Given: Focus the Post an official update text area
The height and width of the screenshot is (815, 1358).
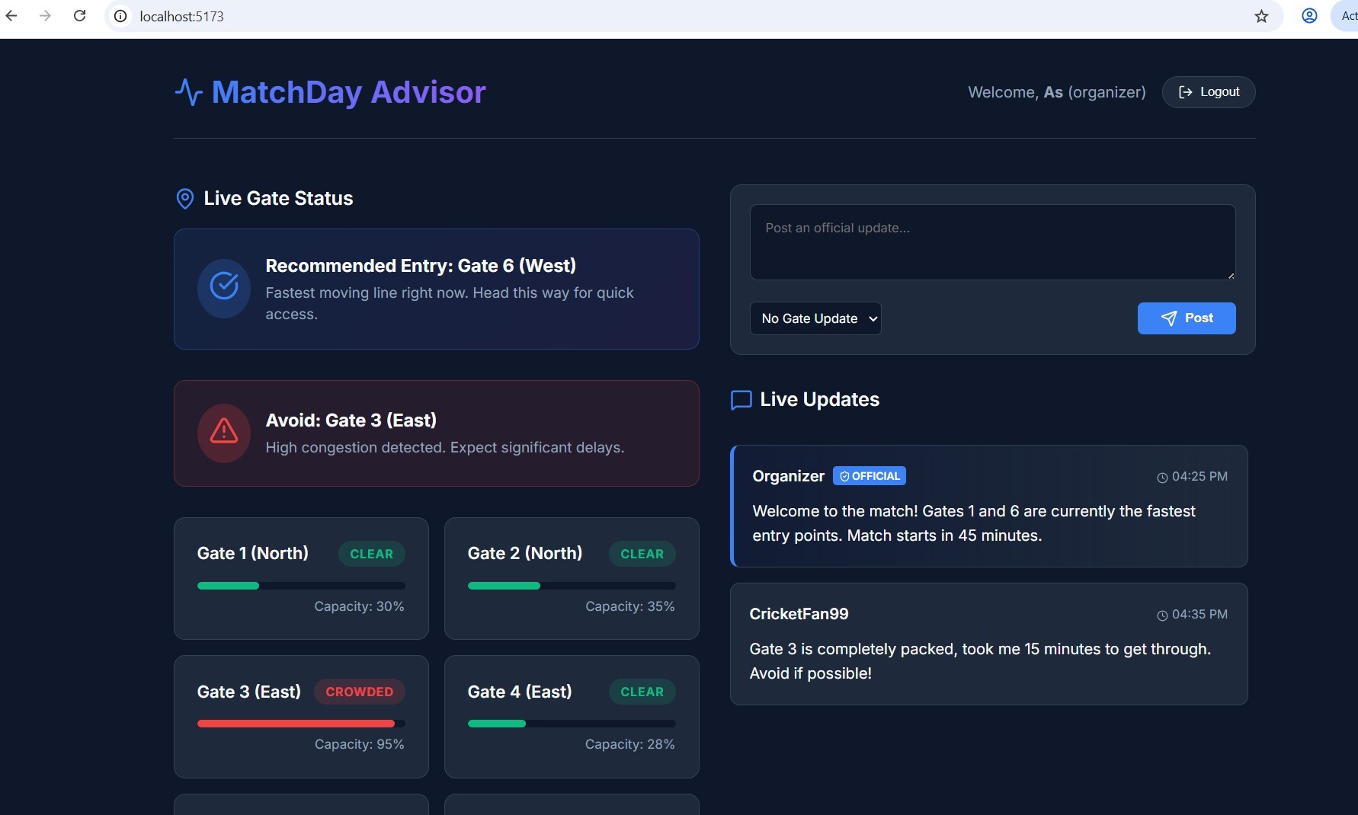Looking at the screenshot, I should click(x=992, y=242).
